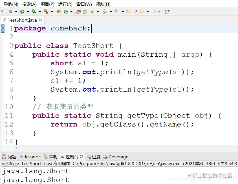
Task: Open Forward history dropdown arrow
Action: point(159,12)
